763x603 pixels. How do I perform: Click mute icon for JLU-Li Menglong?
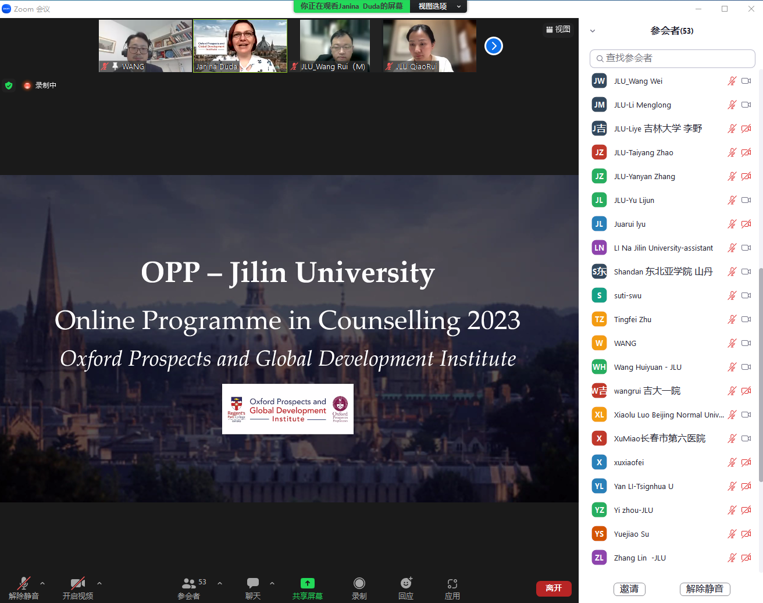click(x=732, y=105)
